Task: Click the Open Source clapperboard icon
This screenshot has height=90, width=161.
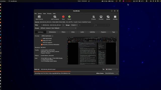Action: coord(39,17)
